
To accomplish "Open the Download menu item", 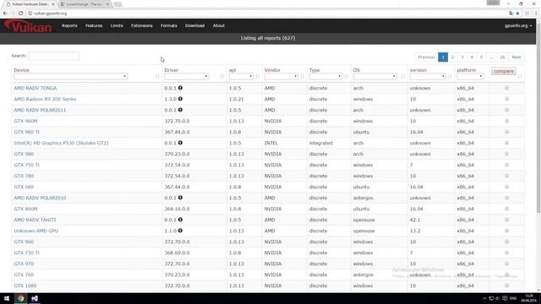I will pyautogui.click(x=195, y=25).
